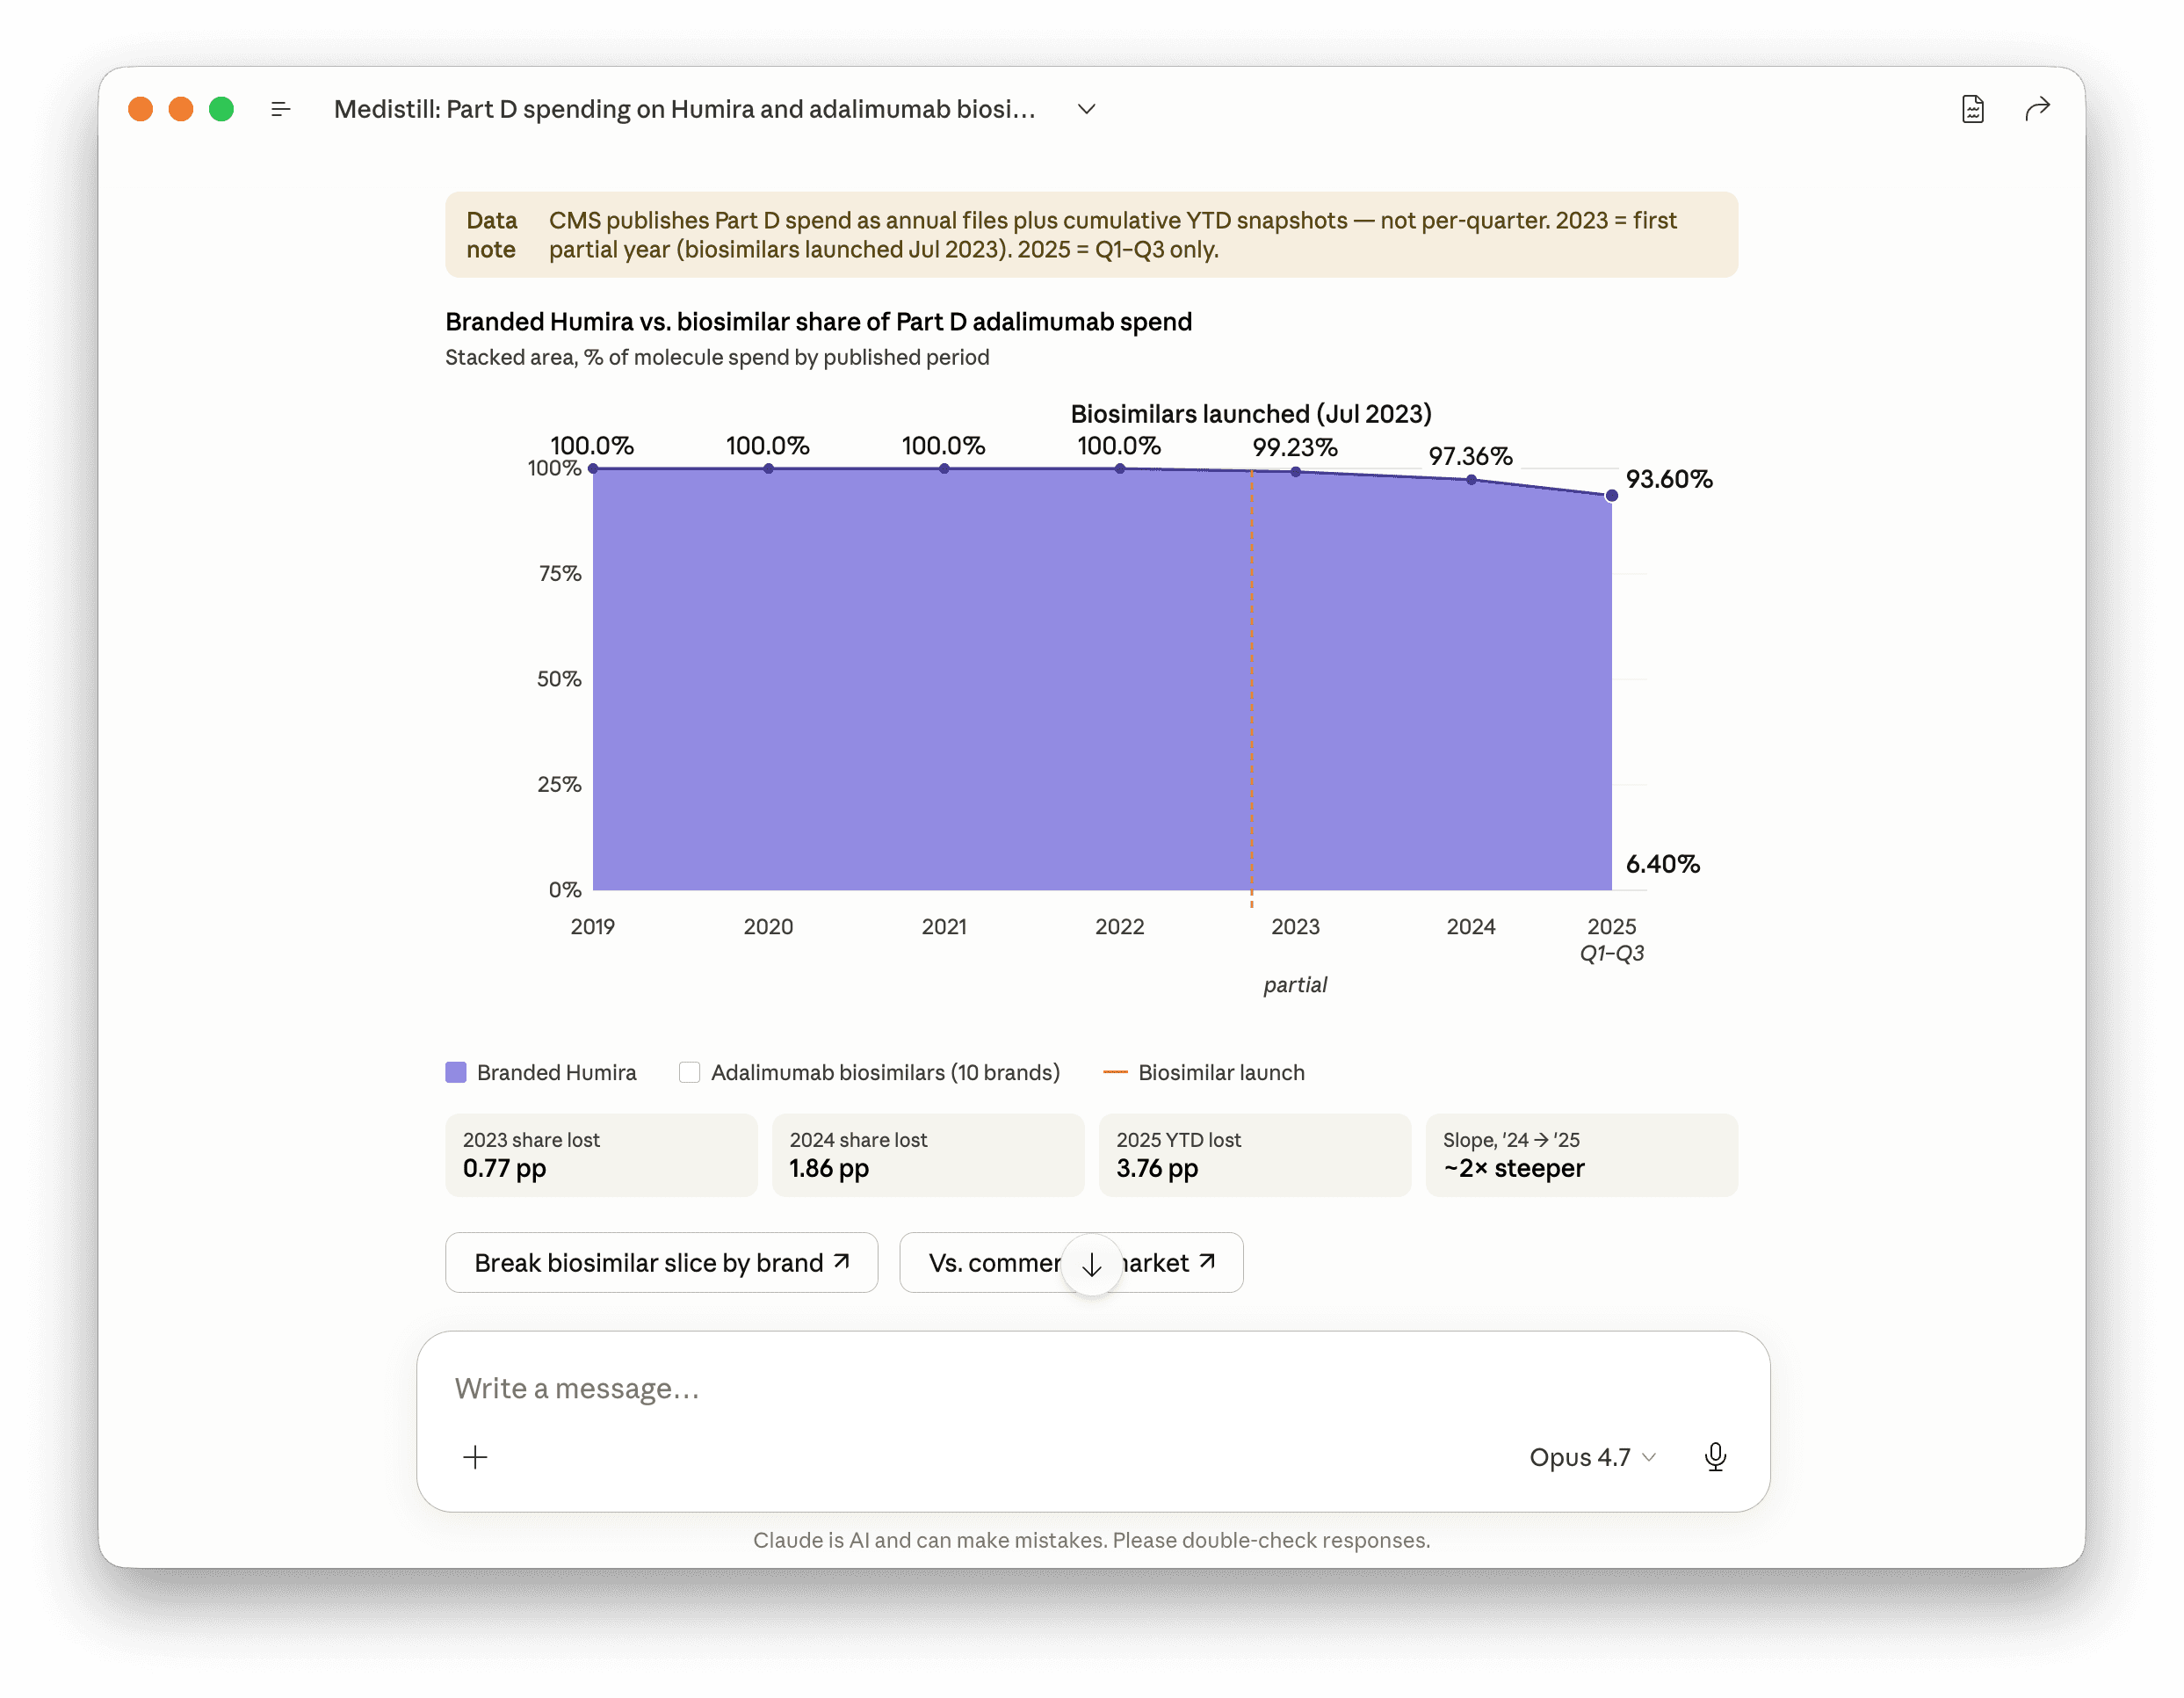Click the Vs. commercial market button
Screen dimensions: 2184x1698
click(1071, 1263)
